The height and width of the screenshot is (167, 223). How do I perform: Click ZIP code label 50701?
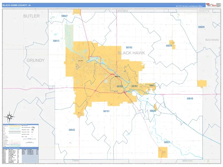point(106,111)
